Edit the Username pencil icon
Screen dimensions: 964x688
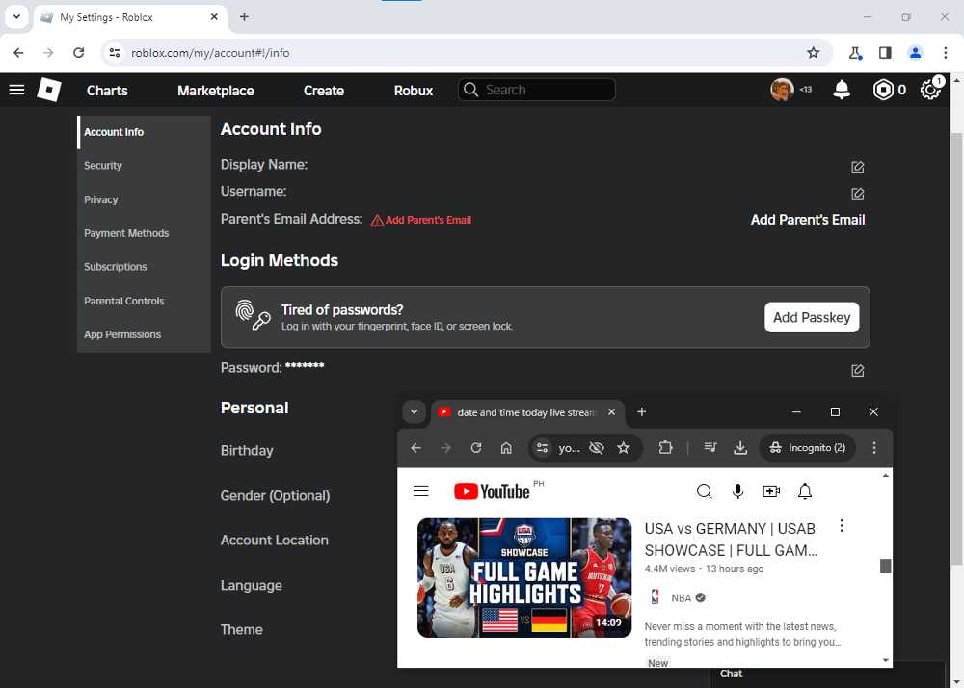[x=857, y=194]
